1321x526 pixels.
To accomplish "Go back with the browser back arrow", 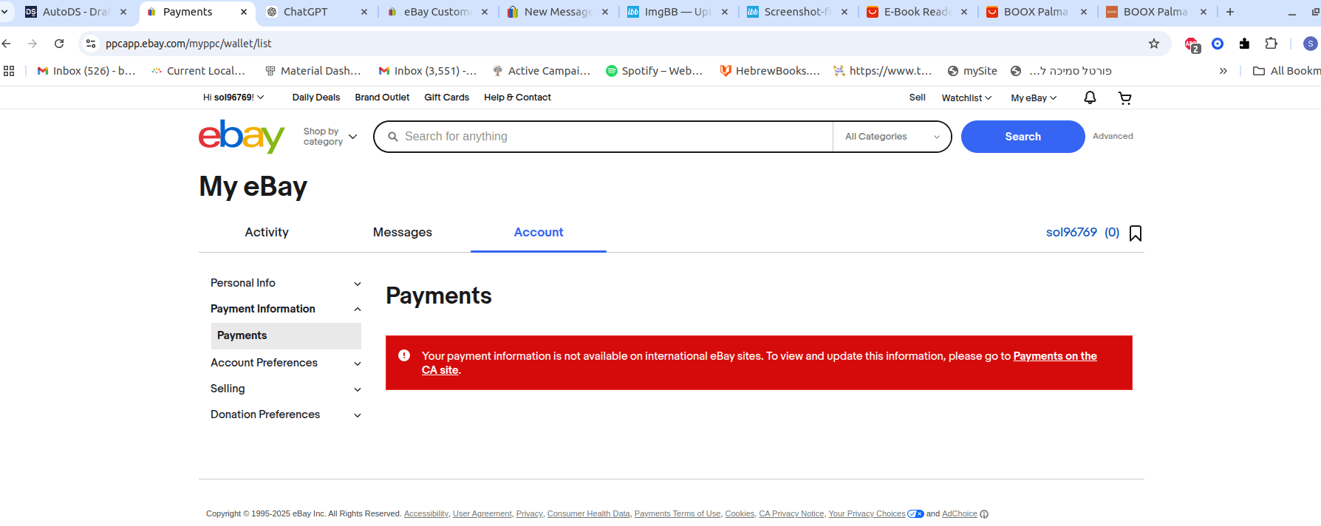I will (7, 44).
